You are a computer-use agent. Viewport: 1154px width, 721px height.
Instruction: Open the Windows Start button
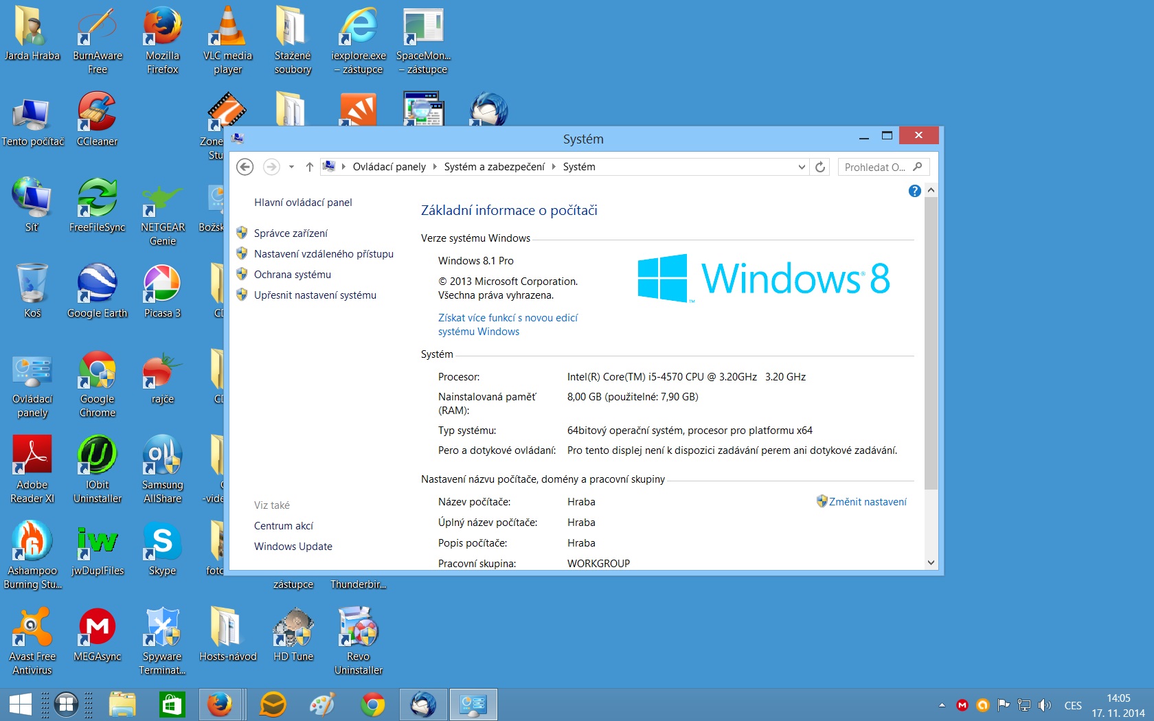(x=20, y=705)
